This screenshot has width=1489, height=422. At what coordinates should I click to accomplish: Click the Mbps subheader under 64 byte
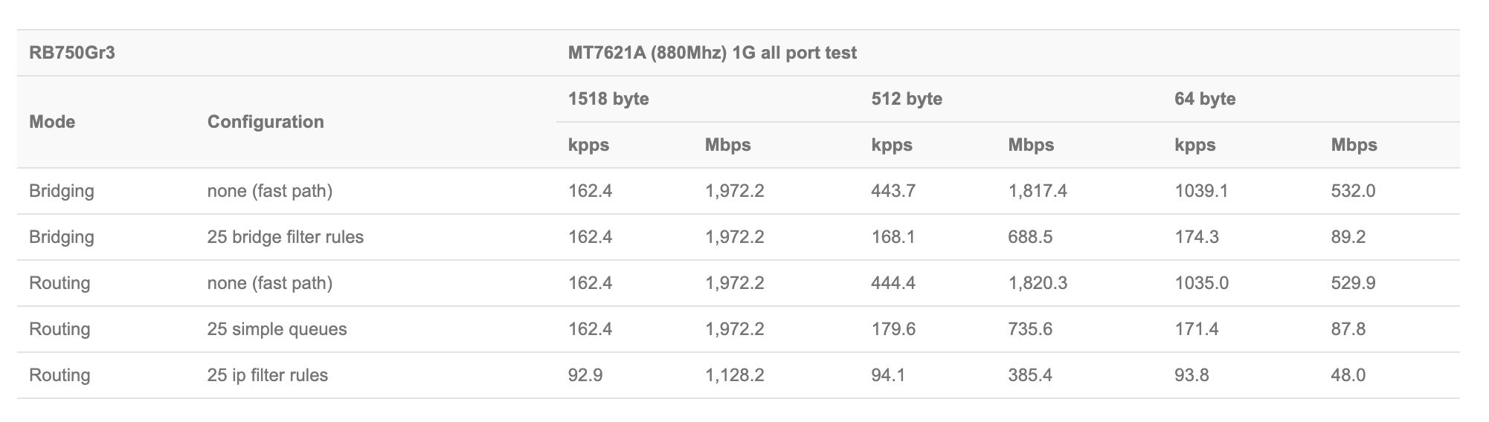coord(1354,145)
